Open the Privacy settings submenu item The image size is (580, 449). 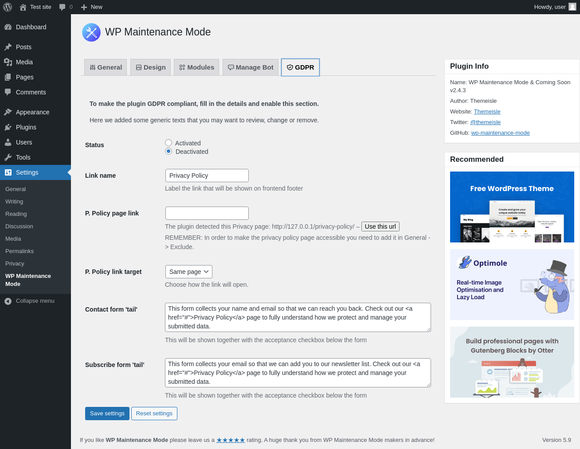(x=15, y=264)
